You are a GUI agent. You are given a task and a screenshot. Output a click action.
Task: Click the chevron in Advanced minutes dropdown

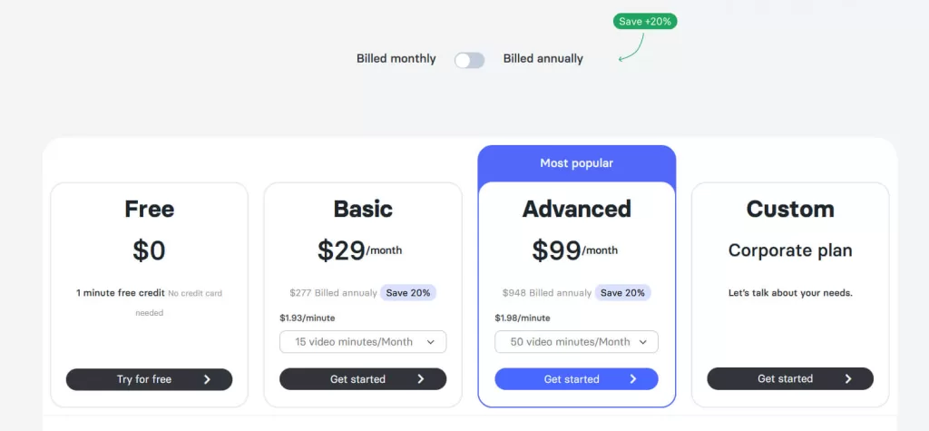pyautogui.click(x=643, y=342)
